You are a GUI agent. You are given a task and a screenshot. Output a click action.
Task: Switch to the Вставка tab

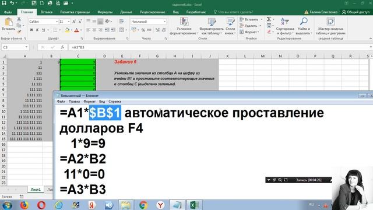point(47,12)
